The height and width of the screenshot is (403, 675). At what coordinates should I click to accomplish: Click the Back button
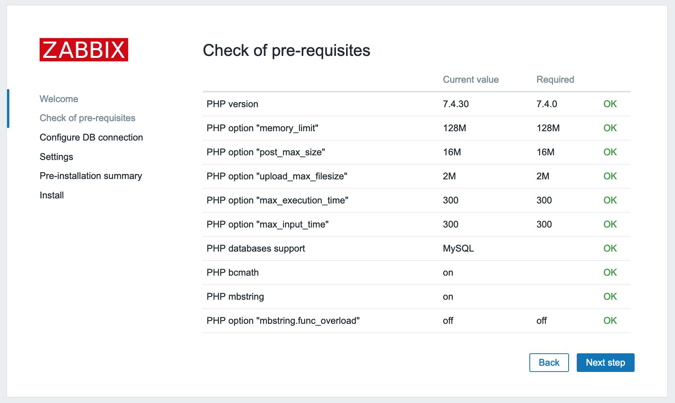(549, 363)
